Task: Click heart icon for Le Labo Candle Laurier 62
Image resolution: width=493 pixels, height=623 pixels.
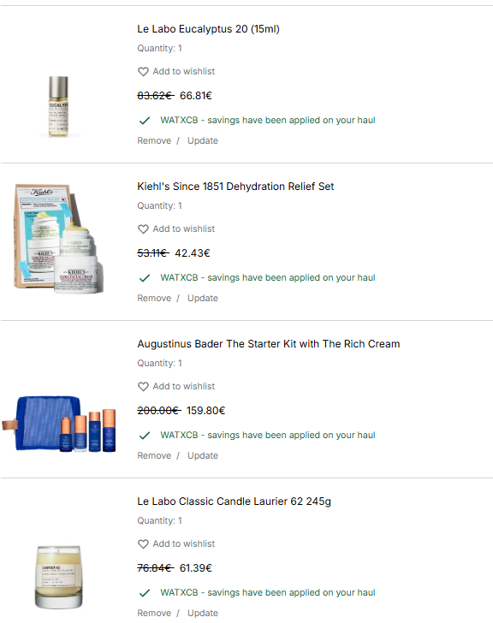Action: coord(143,544)
